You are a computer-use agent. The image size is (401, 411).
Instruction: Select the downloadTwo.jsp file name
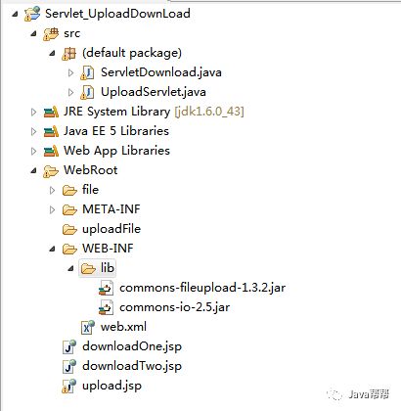point(132,366)
